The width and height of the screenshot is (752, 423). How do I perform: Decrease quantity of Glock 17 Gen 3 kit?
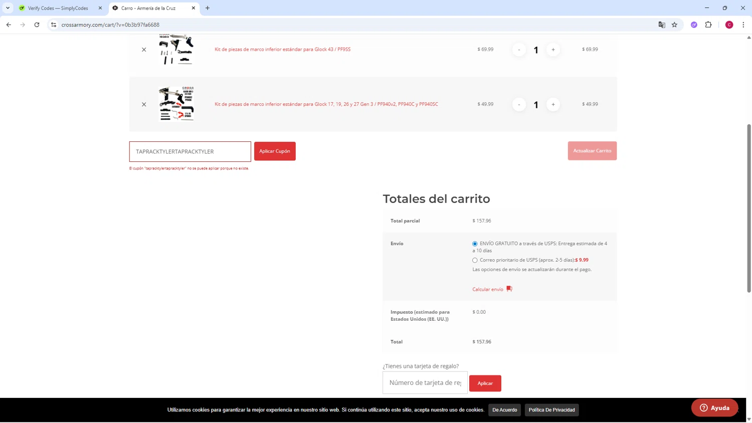[x=519, y=105]
